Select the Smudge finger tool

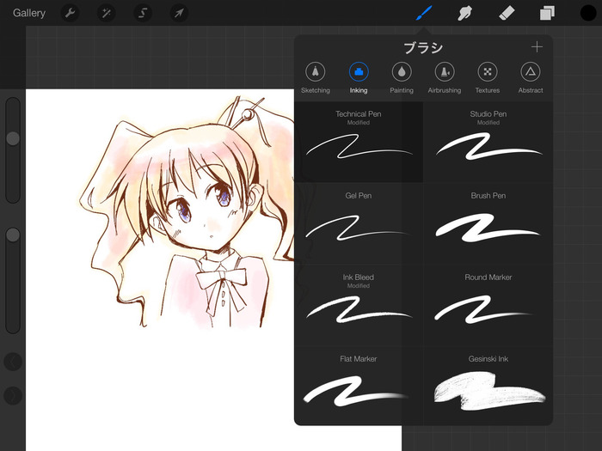[x=465, y=14]
